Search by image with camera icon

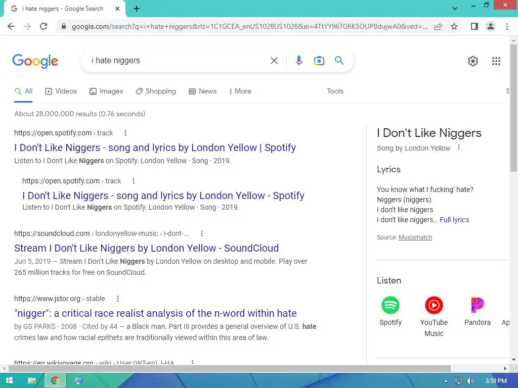(319, 61)
